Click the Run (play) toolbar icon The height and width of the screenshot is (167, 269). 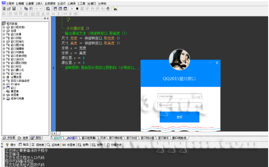click(72, 8)
